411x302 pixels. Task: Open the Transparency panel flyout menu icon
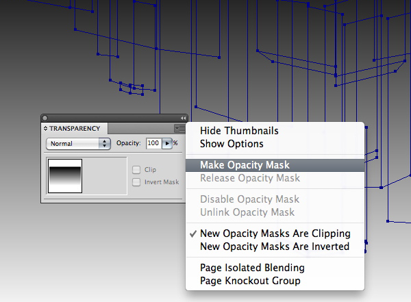[179, 129]
